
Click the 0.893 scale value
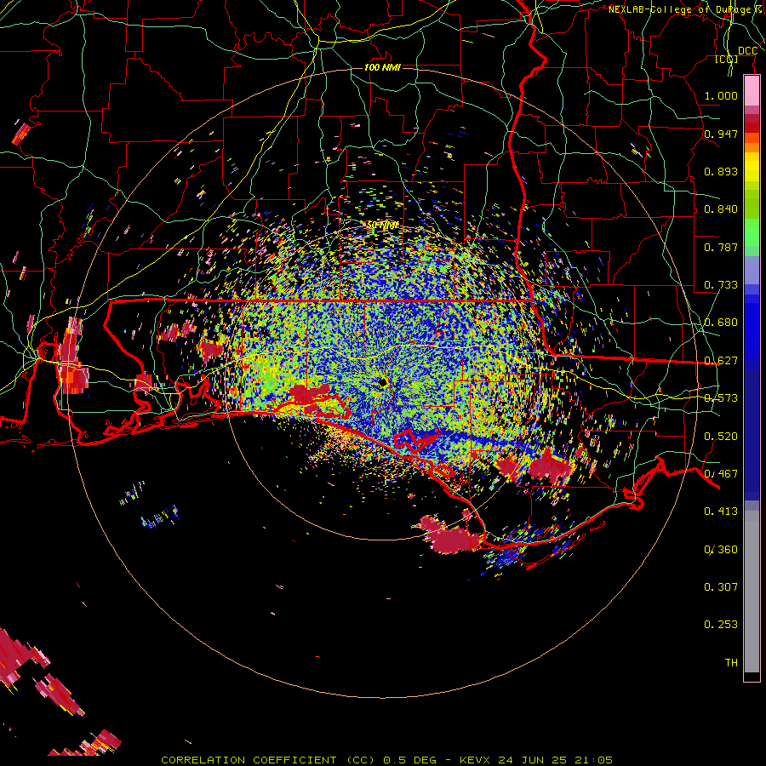(721, 171)
